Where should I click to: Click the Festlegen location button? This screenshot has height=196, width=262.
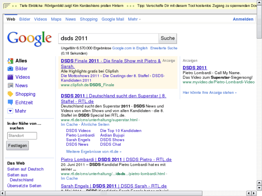coord(17,146)
